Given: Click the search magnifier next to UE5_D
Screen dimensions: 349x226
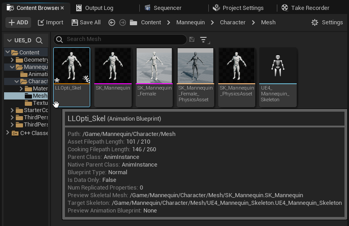Looking at the screenshot, I should pos(39,41).
